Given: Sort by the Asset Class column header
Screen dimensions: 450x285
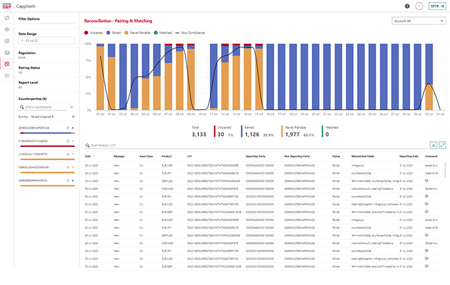Looking at the screenshot, I should (x=146, y=156).
